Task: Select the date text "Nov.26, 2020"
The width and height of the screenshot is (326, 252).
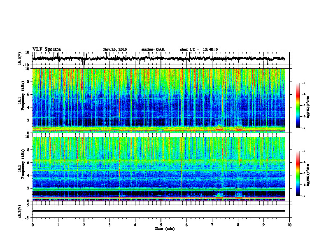Action: (115, 49)
